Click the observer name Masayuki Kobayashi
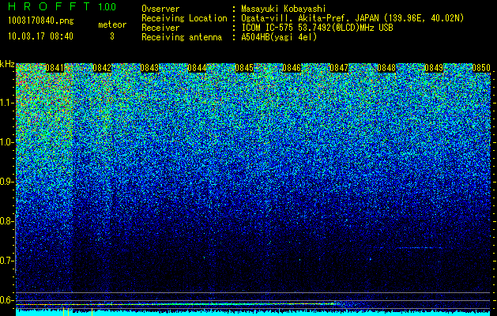 [x=284, y=9]
